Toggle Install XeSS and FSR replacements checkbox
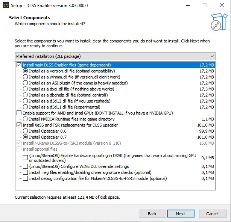 (19, 125)
